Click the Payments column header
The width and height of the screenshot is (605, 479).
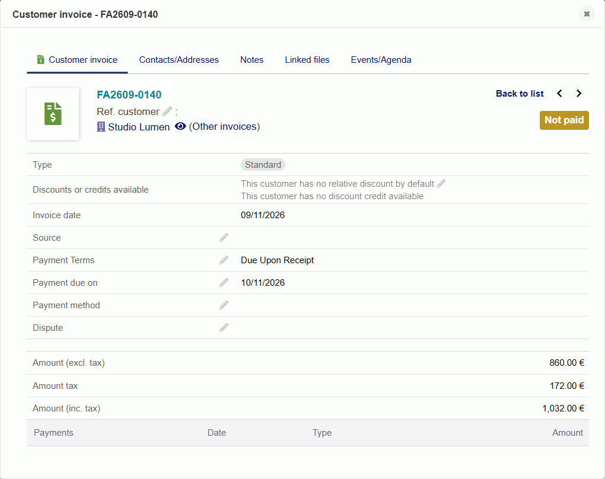pyautogui.click(x=53, y=433)
